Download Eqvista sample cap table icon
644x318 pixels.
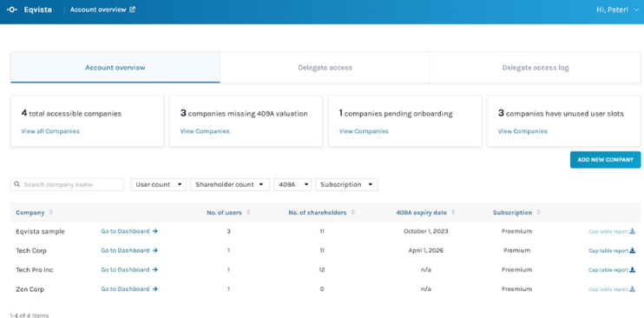tap(633, 231)
